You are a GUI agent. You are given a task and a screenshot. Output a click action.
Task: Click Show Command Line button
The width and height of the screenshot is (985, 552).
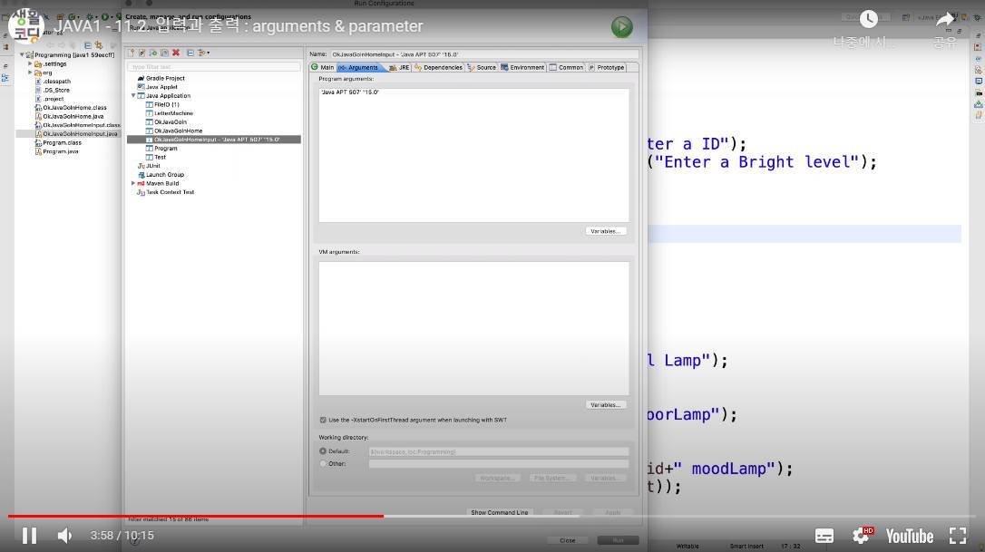coord(500,512)
